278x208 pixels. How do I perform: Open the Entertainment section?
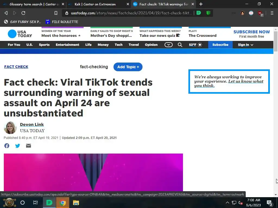(x=67, y=45)
